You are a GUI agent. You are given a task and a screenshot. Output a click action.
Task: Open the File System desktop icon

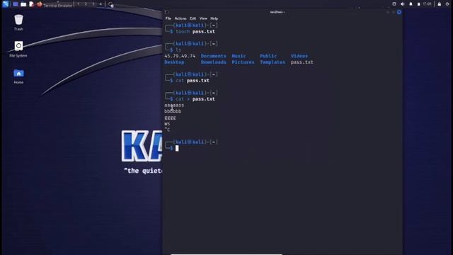coord(18,49)
